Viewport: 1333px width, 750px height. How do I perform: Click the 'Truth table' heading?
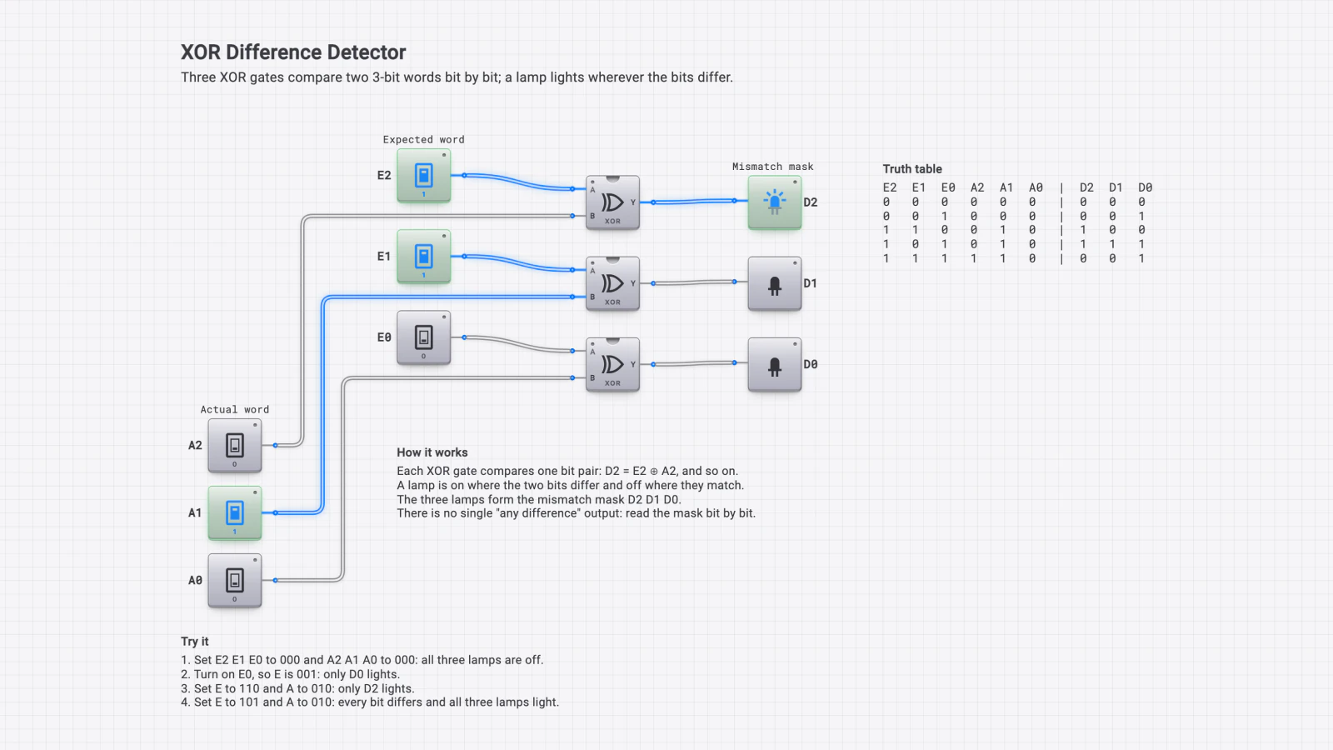coord(912,169)
